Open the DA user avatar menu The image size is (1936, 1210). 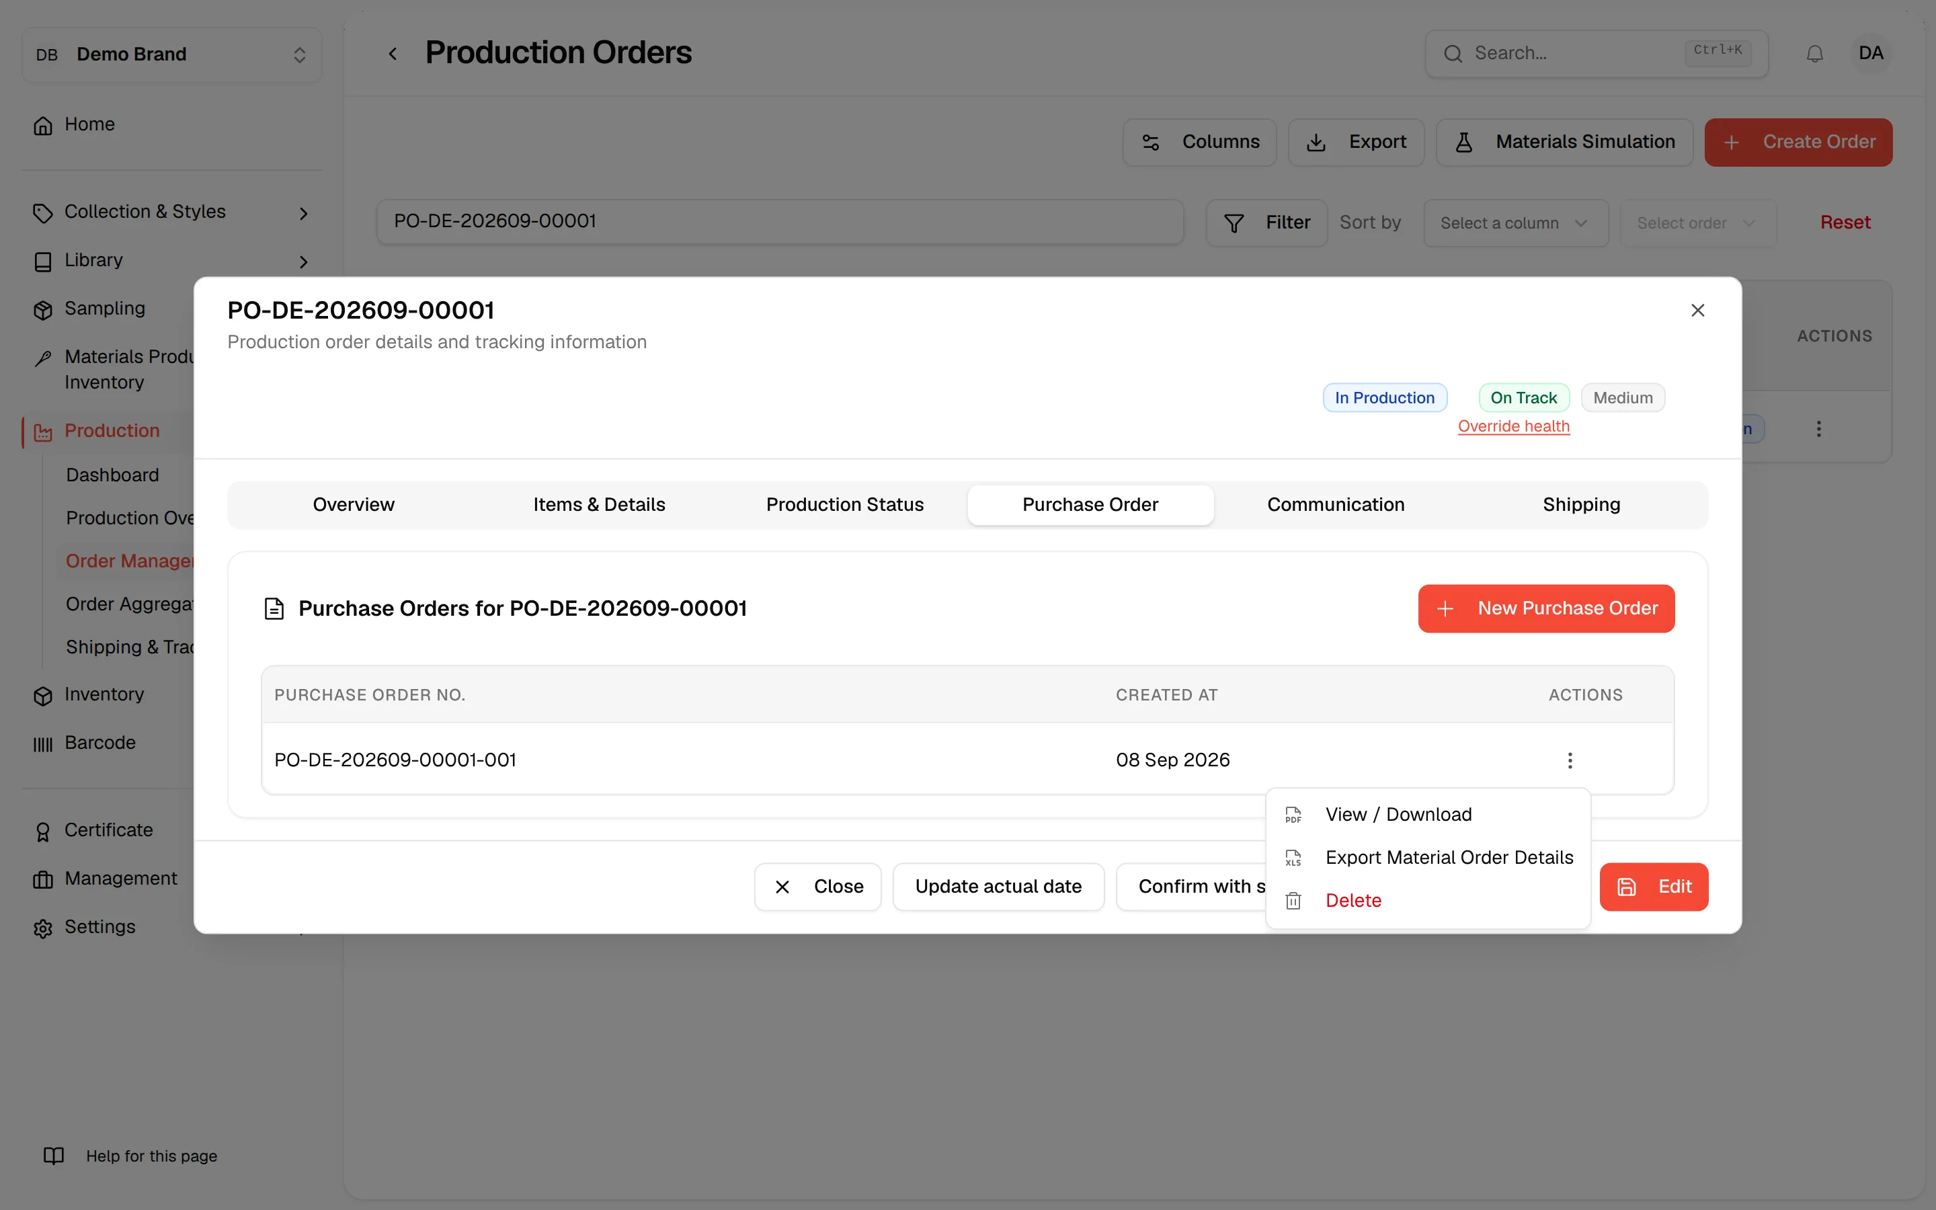point(1870,54)
